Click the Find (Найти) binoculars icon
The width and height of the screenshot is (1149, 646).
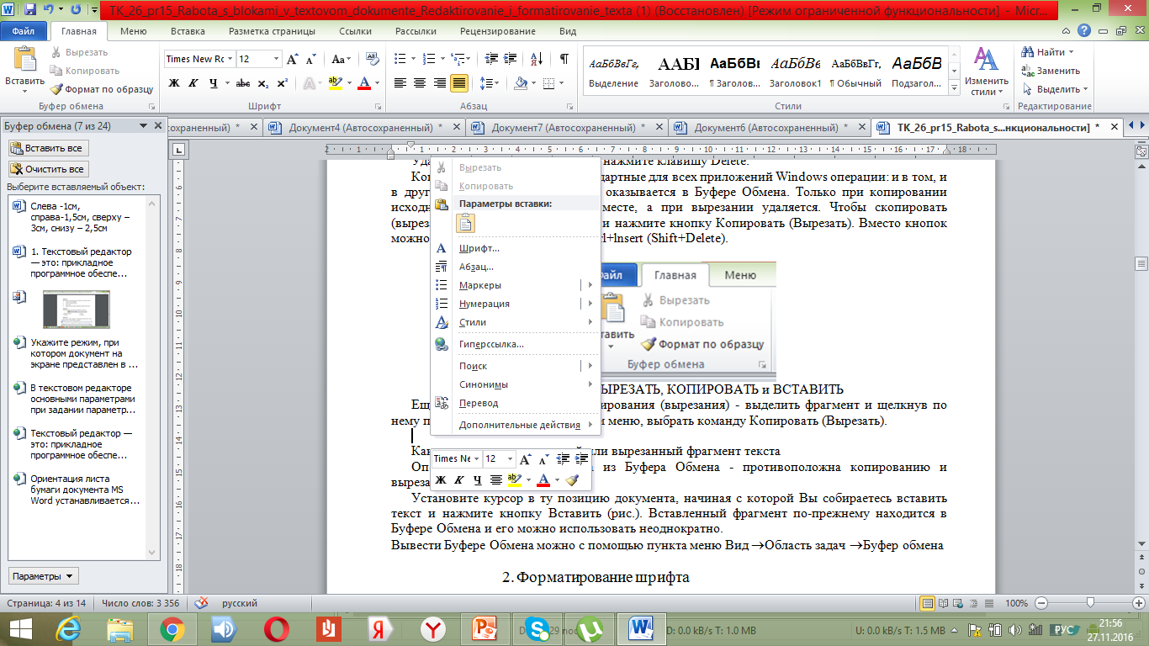pyautogui.click(x=1027, y=52)
